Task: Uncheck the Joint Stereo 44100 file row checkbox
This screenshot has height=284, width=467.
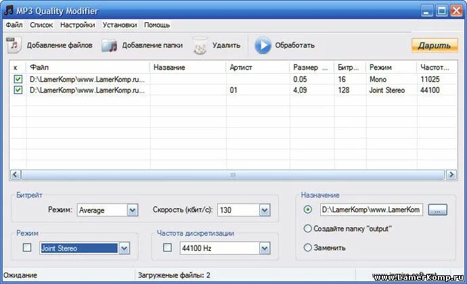Action: [18, 90]
